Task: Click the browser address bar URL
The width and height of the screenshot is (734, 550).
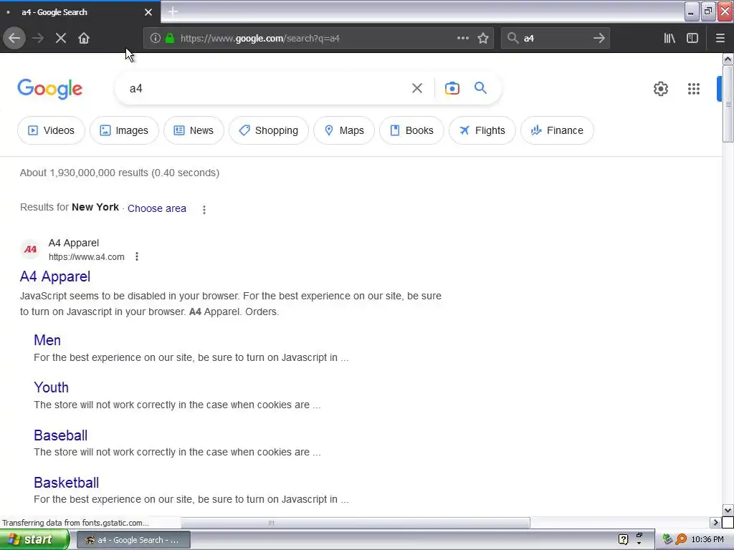Action: [x=260, y=39]
